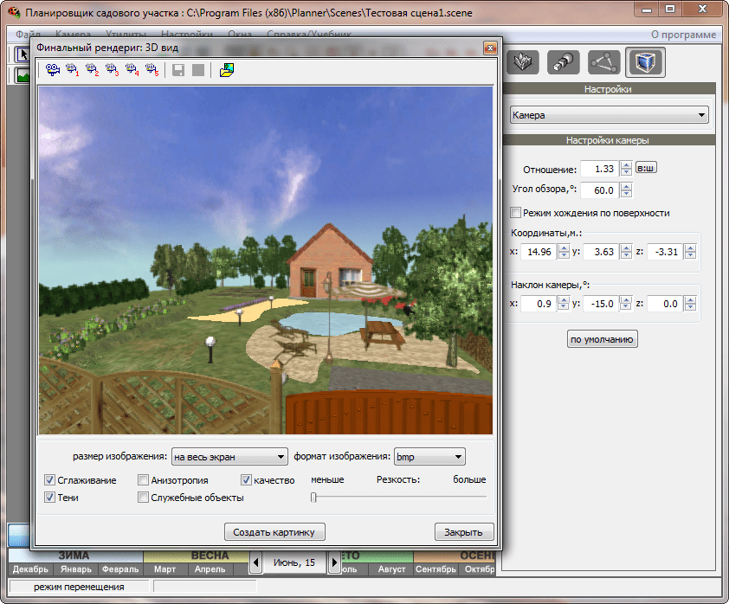
Task: Enable the Анизотропия checkbox
Action: 144,480
